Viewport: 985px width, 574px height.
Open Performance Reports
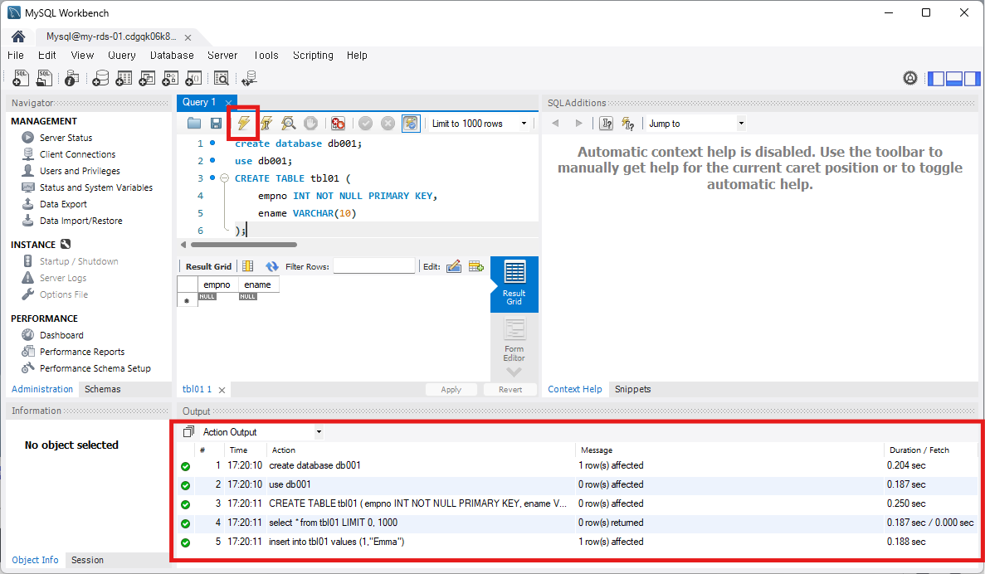[x=82, y=352]
